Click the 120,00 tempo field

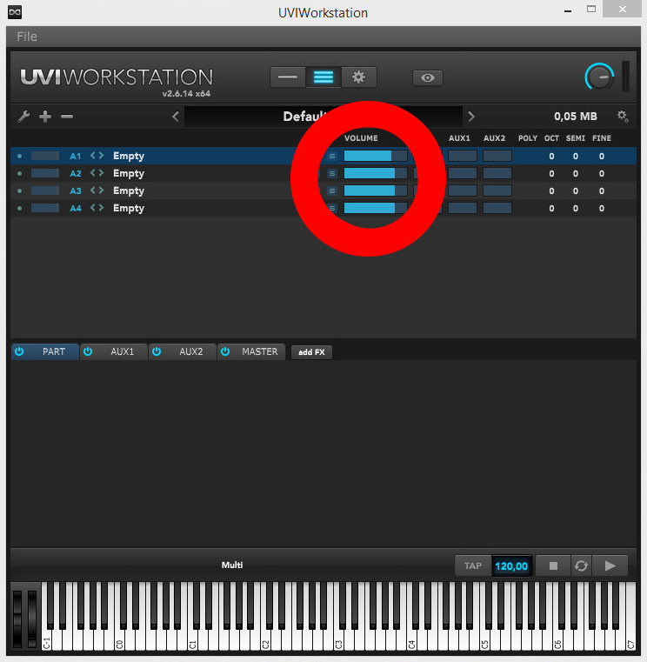tap(511, 565)
